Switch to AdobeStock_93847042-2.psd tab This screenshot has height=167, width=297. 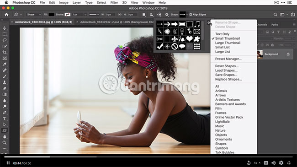(117, 22)
